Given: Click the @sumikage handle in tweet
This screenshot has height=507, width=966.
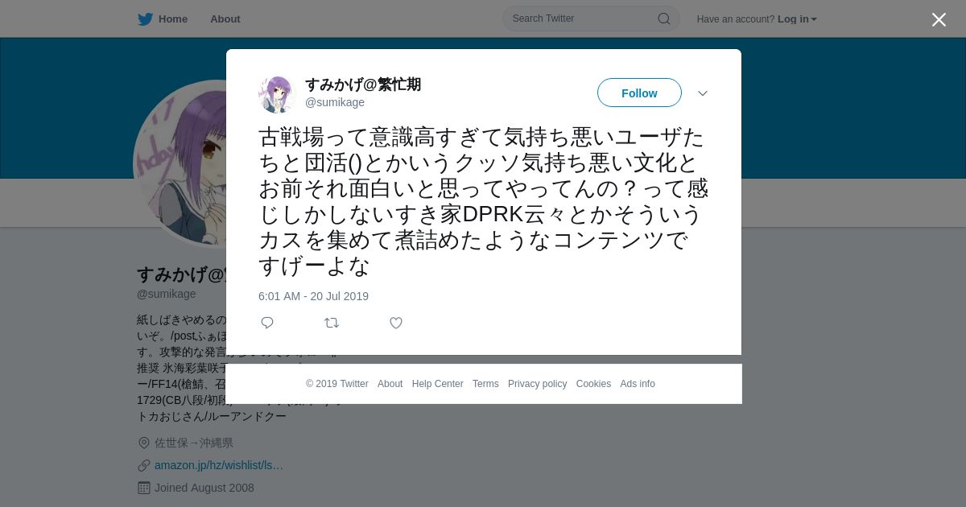Looking at the screenshot, I should [x=335, y=102].
